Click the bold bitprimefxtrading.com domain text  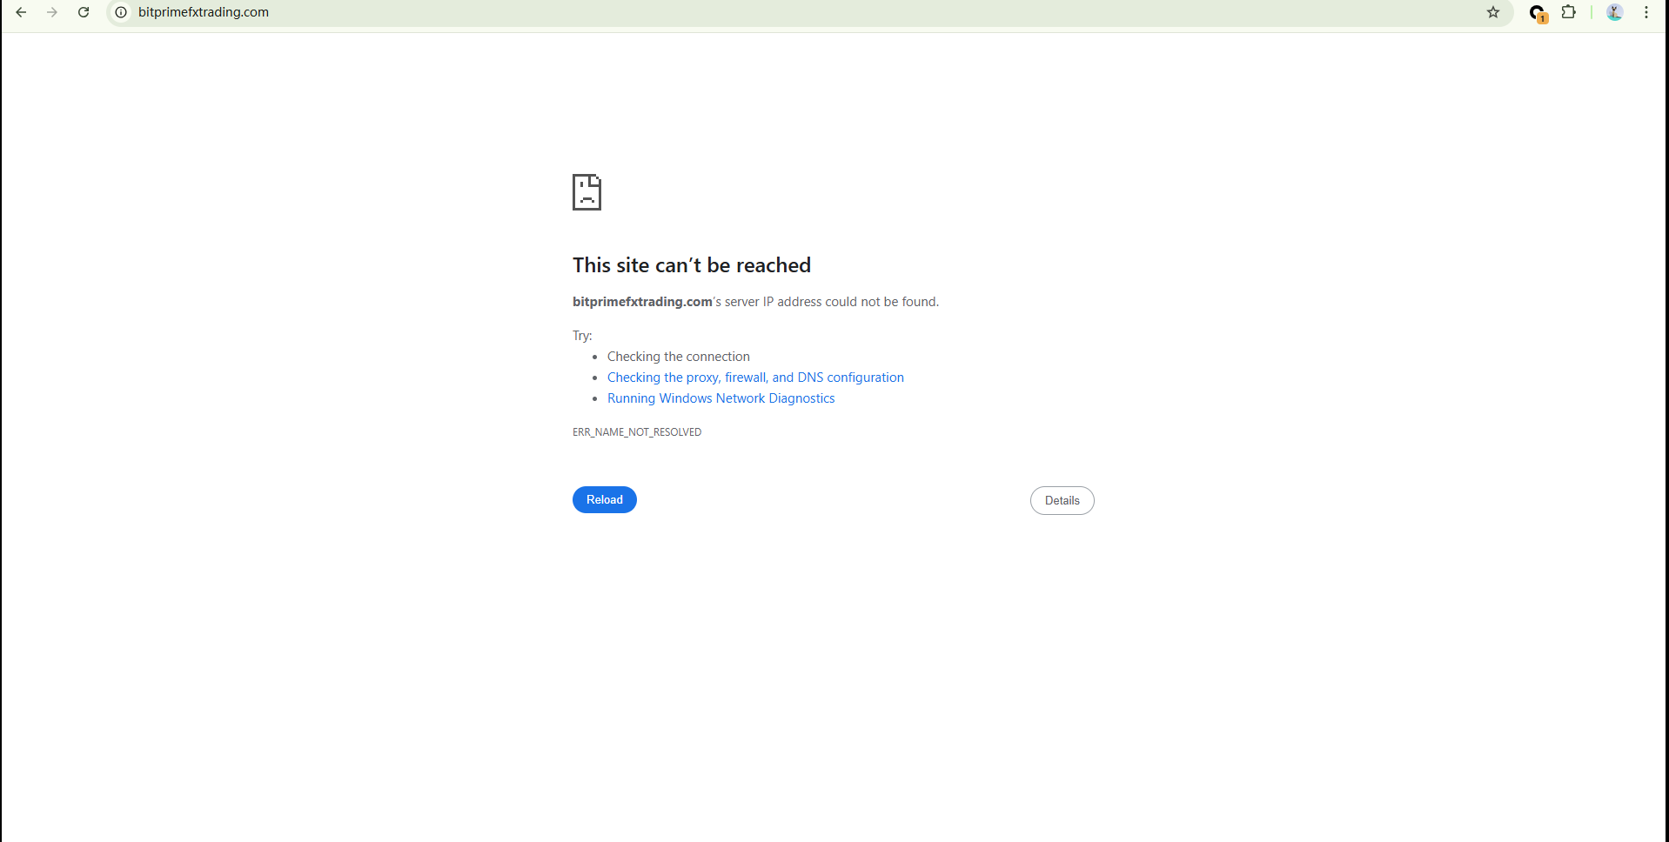tap(642, 302)
